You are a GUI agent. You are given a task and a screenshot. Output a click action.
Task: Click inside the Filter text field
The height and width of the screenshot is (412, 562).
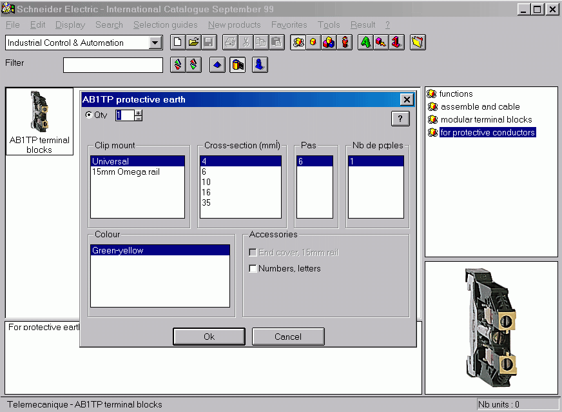[113, 65]
